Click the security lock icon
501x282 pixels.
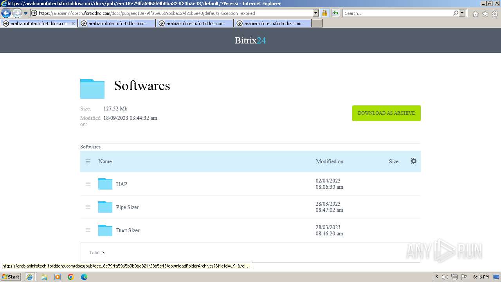(325, 13)
